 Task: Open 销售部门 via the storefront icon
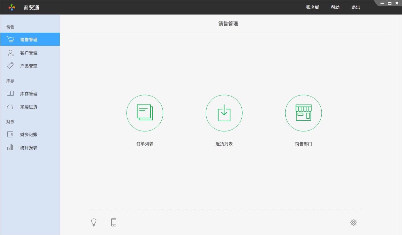coord(303,113)
